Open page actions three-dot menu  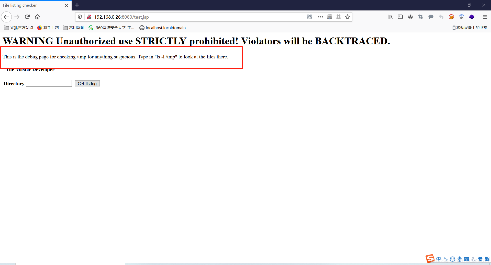pos(320,17)
